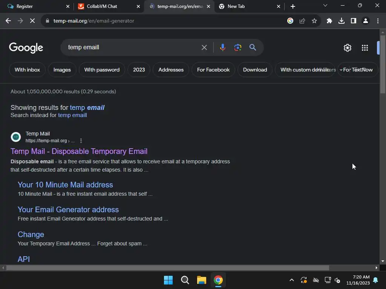The height and width of the screenshot is (289, 386).
Task: Open the Windows Start menu
Action: pos(168,280)
